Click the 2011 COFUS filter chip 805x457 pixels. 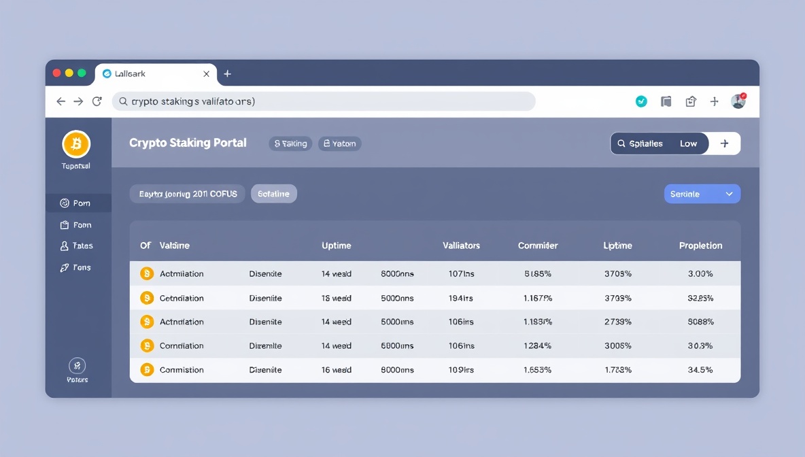click(x=188, y=194)
